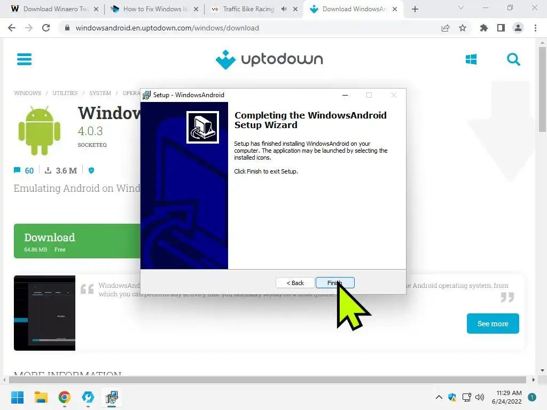This screenshot has width=547, height=410.
Task: Open the SYSTEM breadcrumb link
Action: (x=100, y=93)
